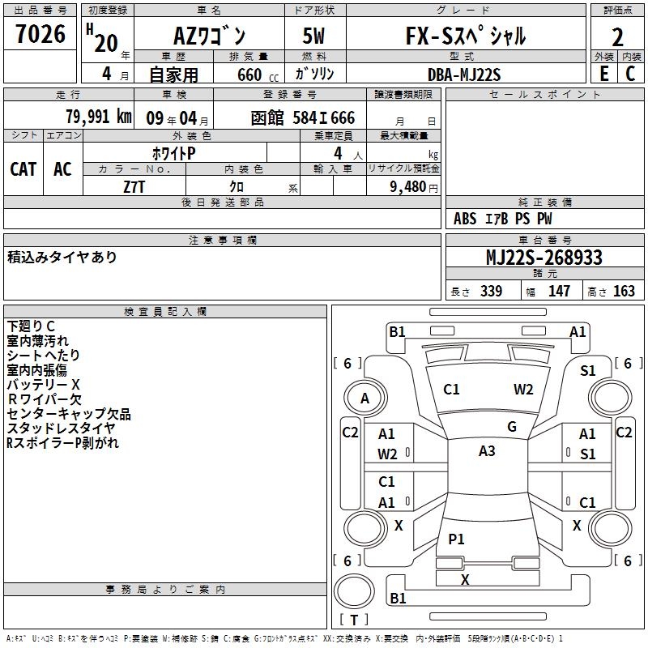
Task: Select the X mark below the rear lamps
Action: (x=465, y=580)
